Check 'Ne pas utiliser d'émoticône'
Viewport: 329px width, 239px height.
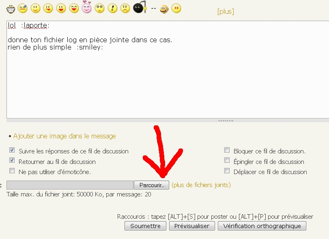click(12, 171)
